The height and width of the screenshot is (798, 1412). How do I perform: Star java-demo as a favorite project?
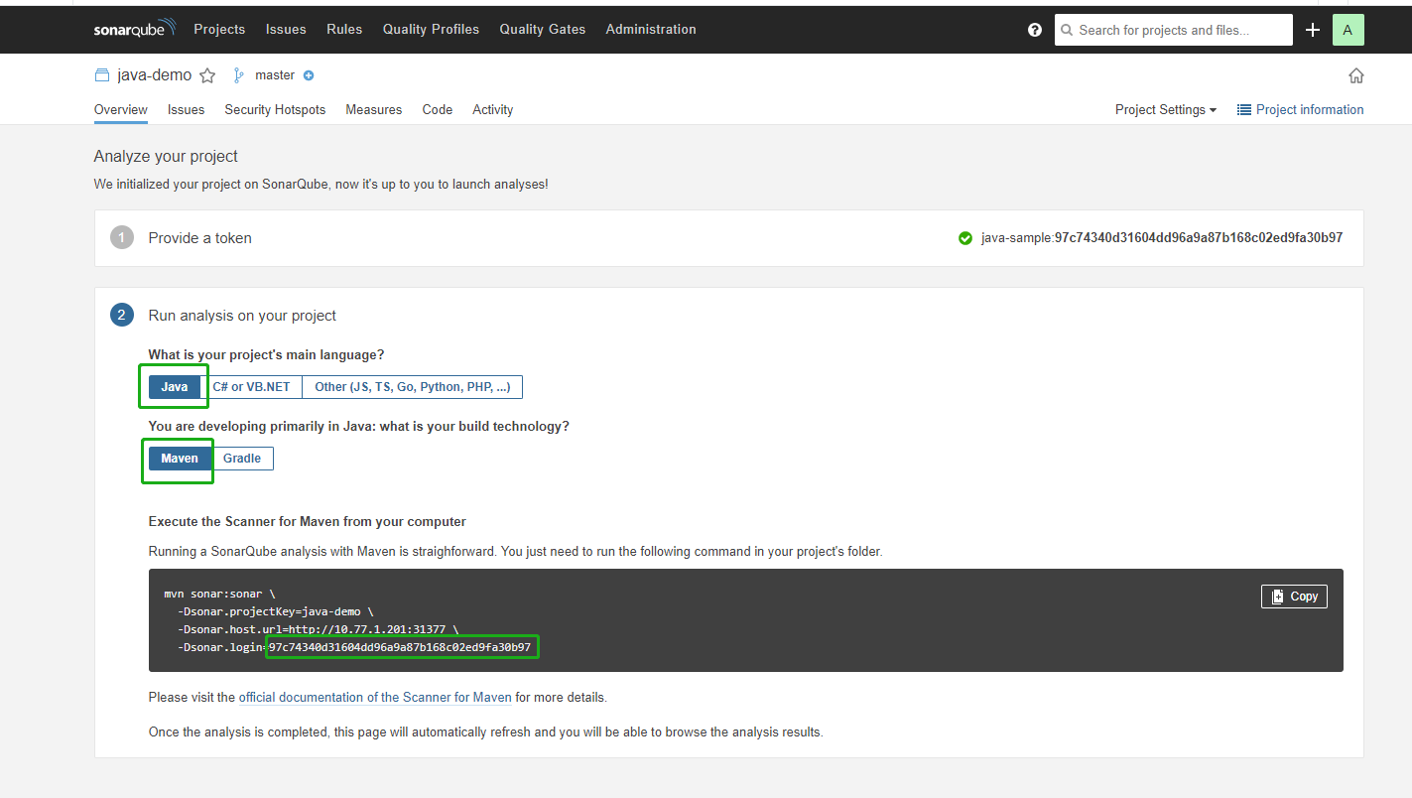coord(207,74)
